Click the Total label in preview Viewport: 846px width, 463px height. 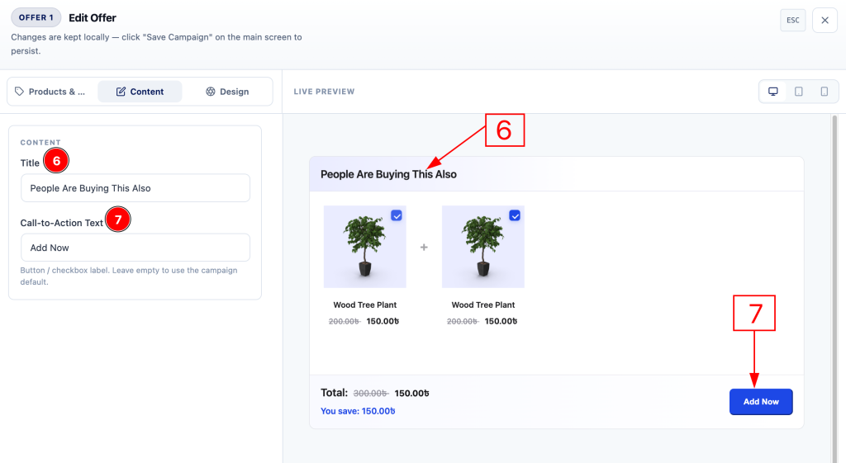tap(334, 392)
